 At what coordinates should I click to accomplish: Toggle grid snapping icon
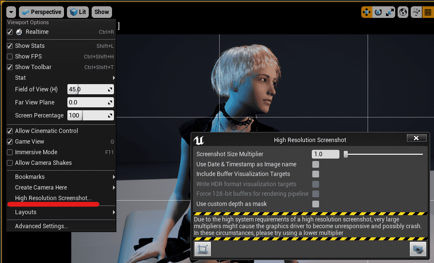[428, 12]
